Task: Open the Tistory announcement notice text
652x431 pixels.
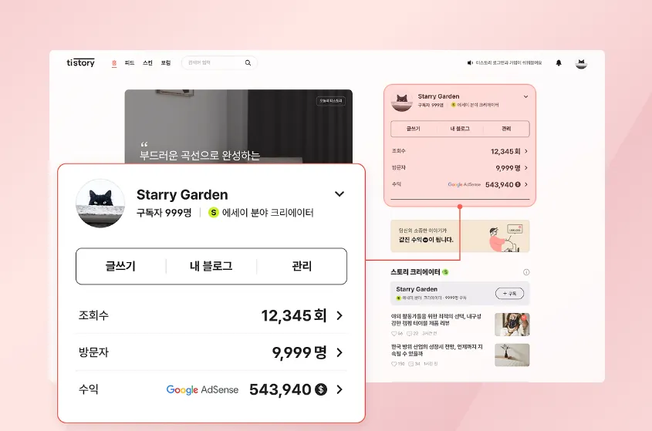Action: tap(508, 62)
